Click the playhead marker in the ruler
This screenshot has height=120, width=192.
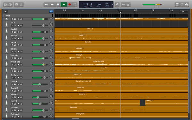120,12
